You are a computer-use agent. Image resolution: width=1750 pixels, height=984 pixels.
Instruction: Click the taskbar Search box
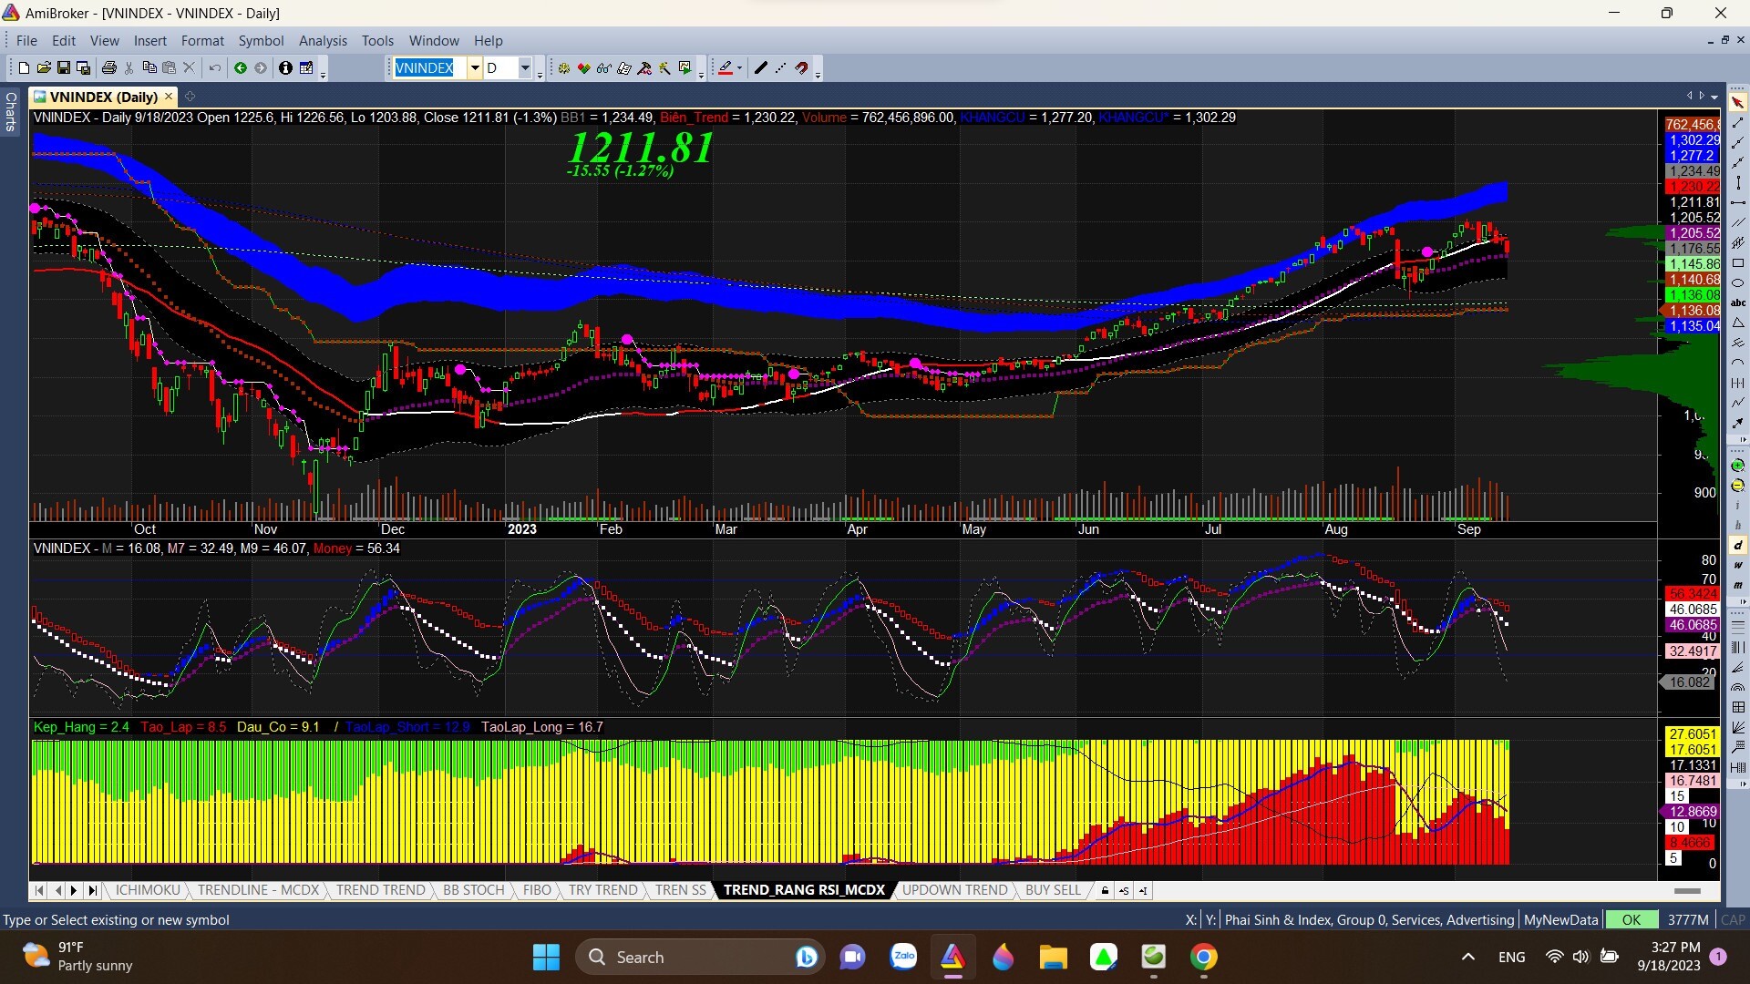(700, 957)
